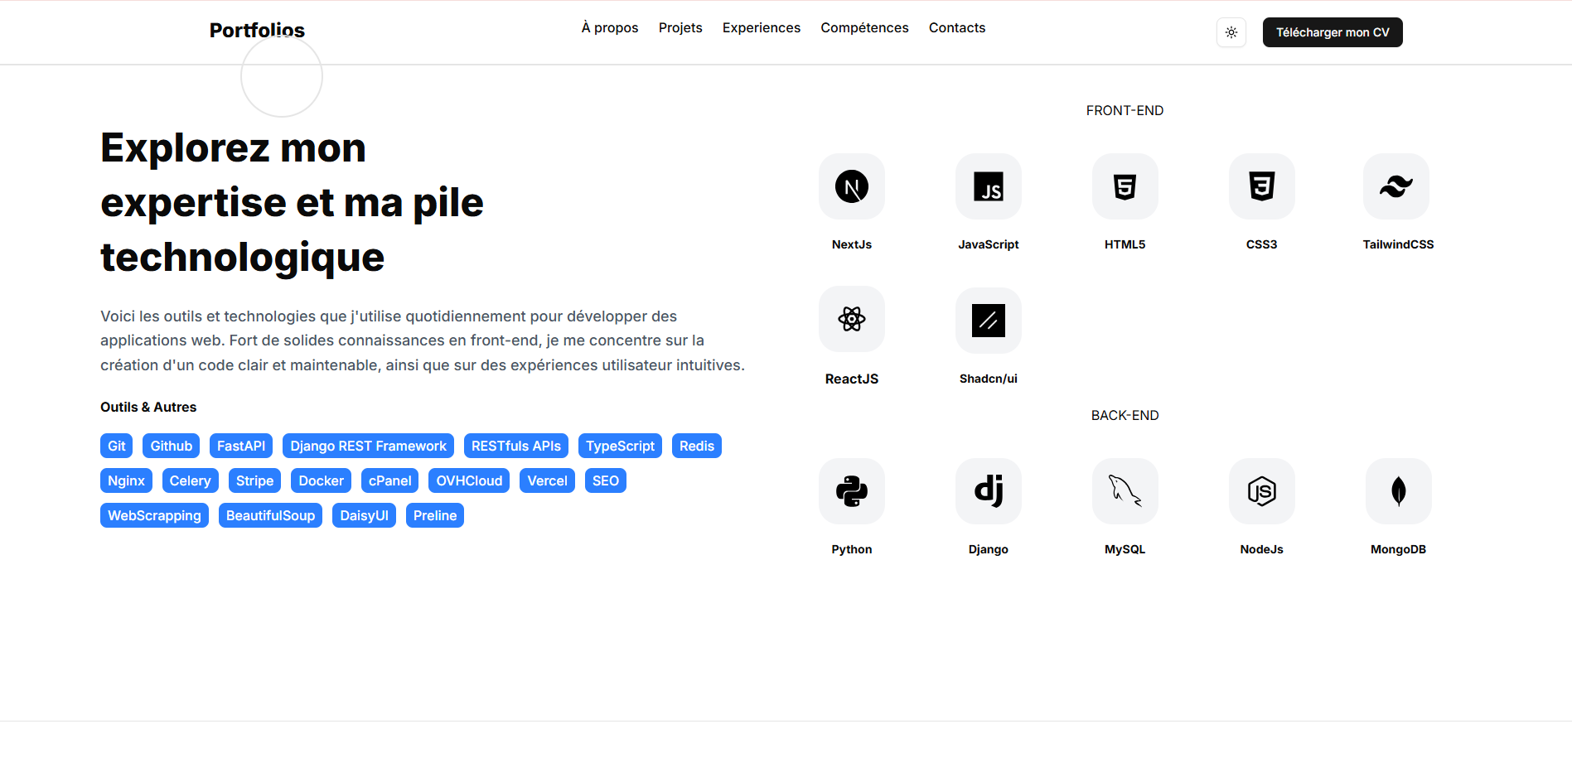Viewport: 1572px width, 782px height.
Task: Click the Django dj icon
Action: pyautogui.click(x=989, y=491)
